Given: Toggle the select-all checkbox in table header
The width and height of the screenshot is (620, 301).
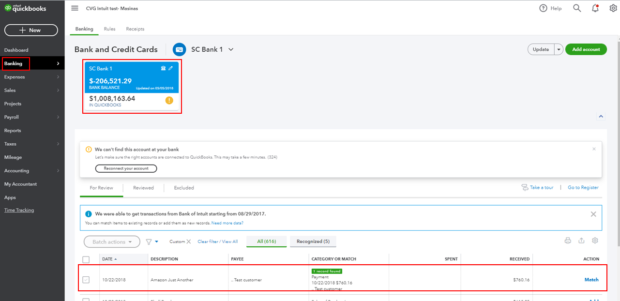Looking at the screenshot, I should 86,259.
